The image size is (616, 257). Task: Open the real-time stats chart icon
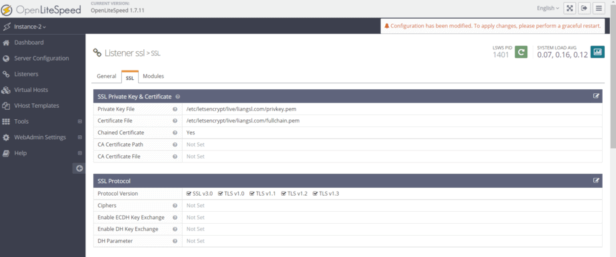coord(597,52)
